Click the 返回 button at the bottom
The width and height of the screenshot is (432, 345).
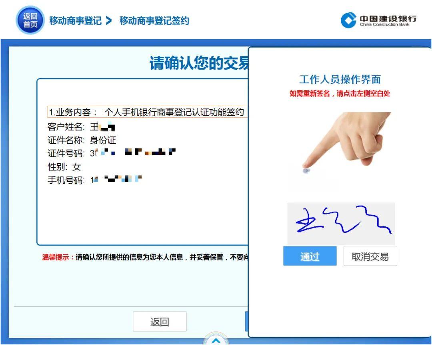(160, 321)
